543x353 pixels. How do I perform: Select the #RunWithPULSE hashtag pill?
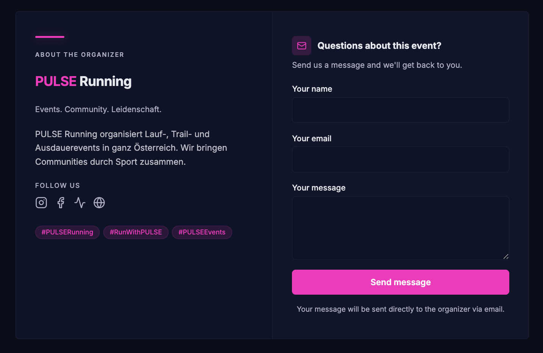pyautogui.click(x=136, y=232)
